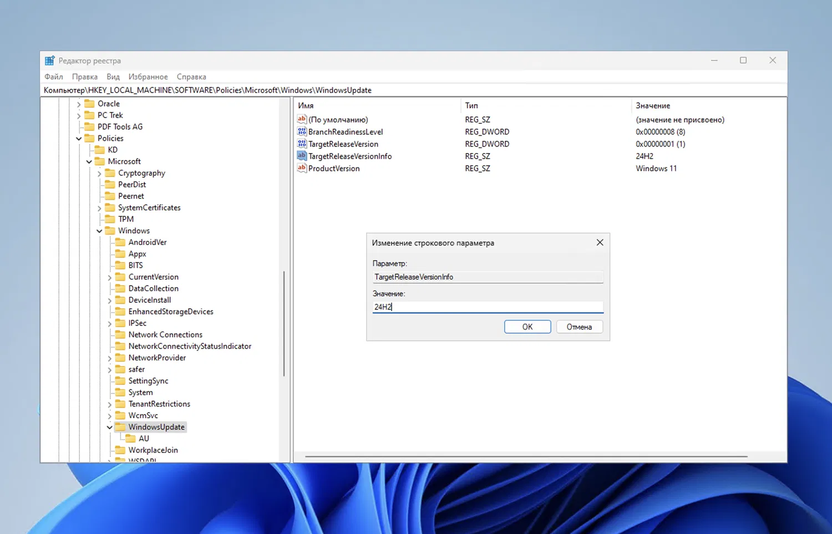
Task: Click the key tree vertical scrollbar
Action: coord(284,324)
